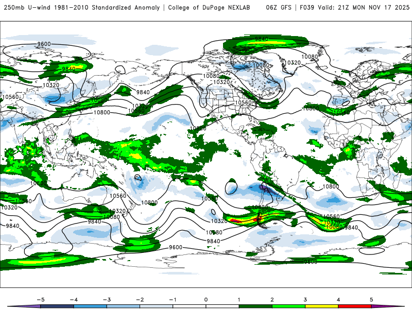412x309 pixels.
Task: Click the "F039 Valid: 21Z MON NOV 17 2025" text
Action: (354, 7)
